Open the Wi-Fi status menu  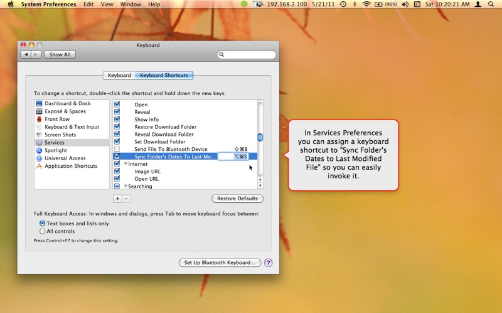[x=366, y=4]
